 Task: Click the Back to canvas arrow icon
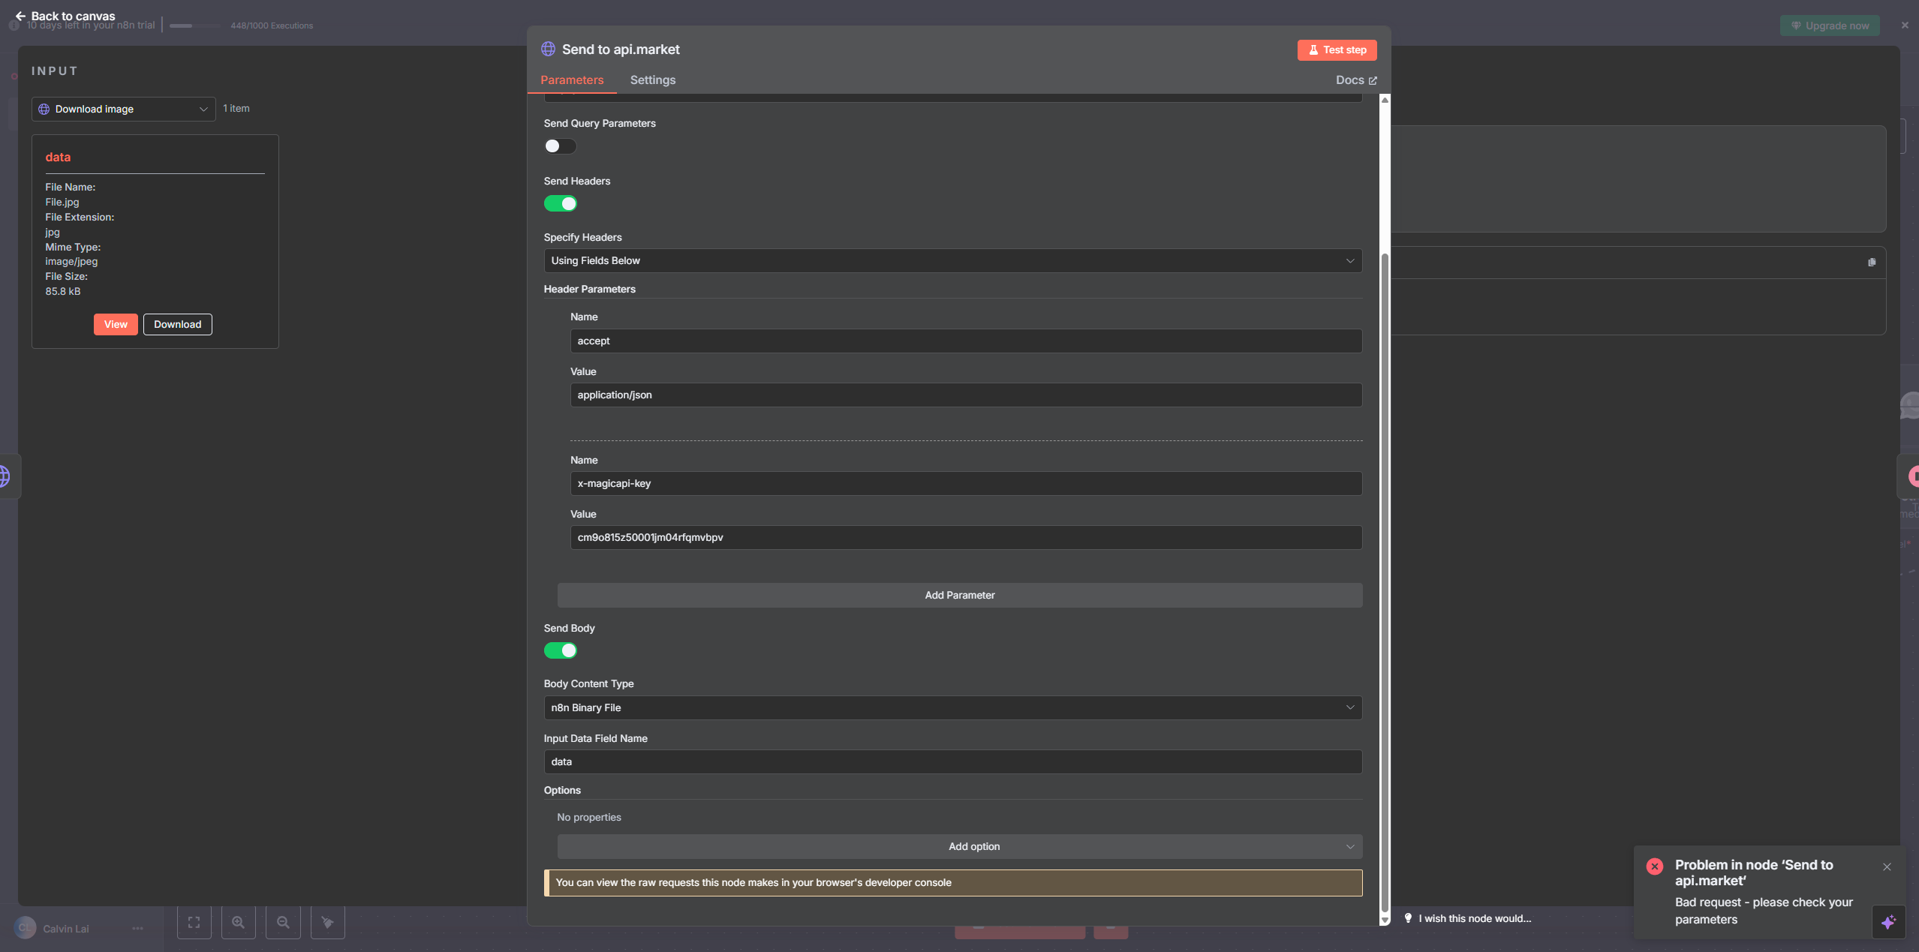pos(20,16)
